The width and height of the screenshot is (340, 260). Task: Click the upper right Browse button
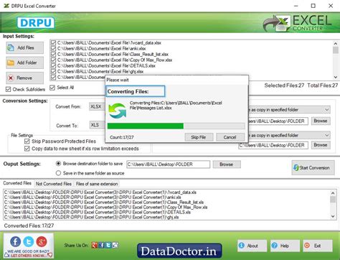click(x=321, y=121)
